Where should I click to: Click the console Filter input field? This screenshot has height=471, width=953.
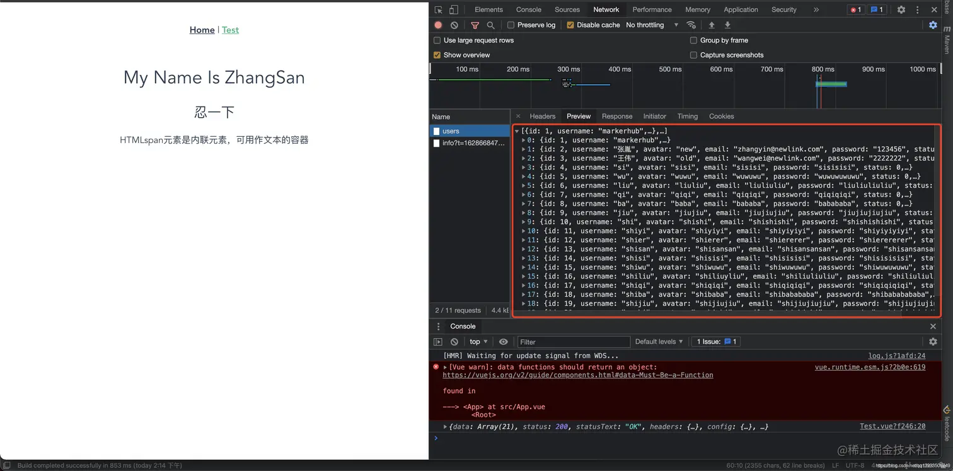(x=574, y=342)
